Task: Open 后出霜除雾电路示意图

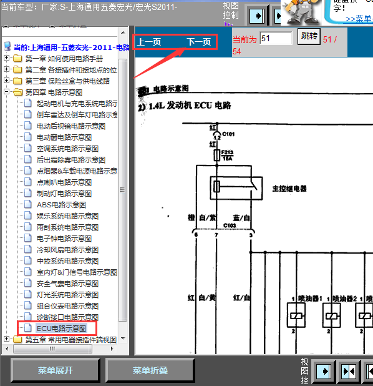Action: click(x=71, y=160)
